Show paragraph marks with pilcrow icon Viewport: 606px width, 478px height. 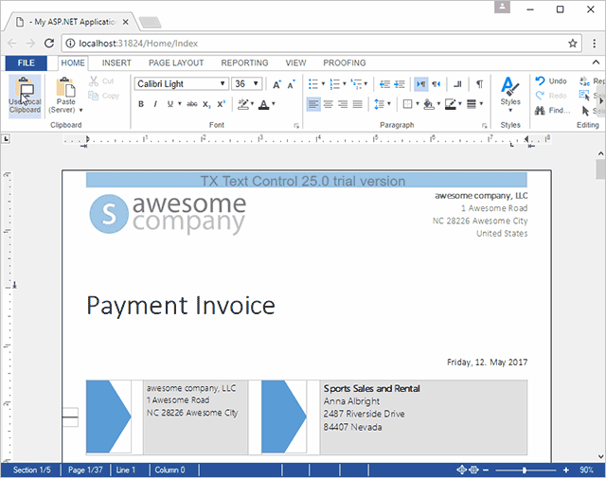pos(479,84)
